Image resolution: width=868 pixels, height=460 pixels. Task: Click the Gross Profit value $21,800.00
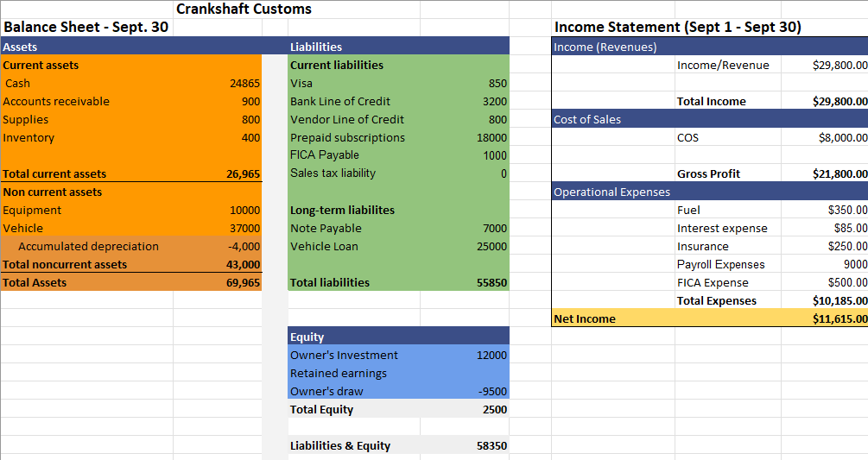coord(839,174)
